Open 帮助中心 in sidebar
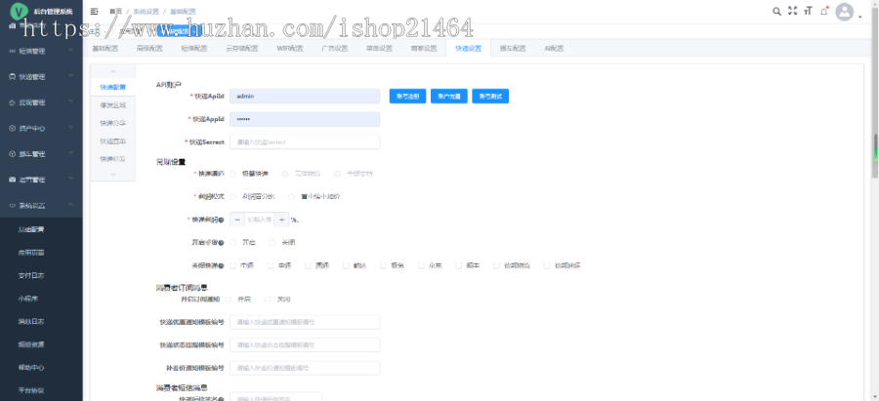Viewport: 879px width, 401px height. [x=31, y=368]
